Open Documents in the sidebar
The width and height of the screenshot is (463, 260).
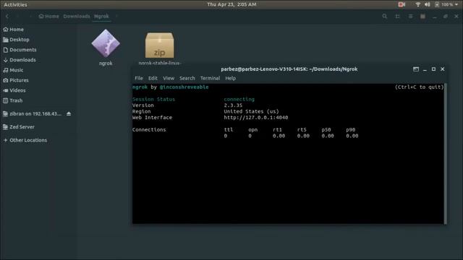pos(20,50)
